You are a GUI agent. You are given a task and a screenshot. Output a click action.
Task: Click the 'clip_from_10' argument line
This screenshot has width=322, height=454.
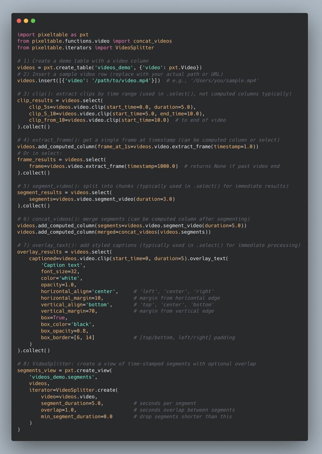(x=99, y=120)
